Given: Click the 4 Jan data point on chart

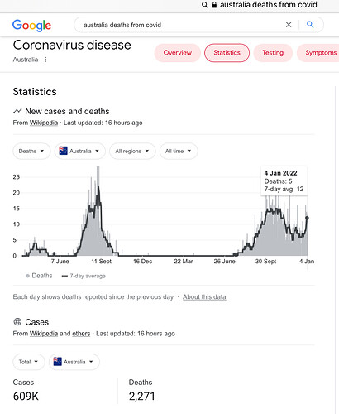Looking at the screenshot, I should click(x=308, y=218).
